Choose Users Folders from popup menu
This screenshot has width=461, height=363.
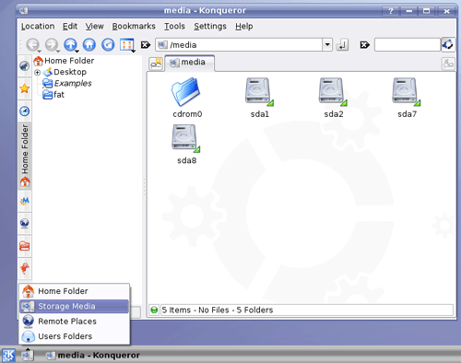pyautogui.click(x=74, y=336)
